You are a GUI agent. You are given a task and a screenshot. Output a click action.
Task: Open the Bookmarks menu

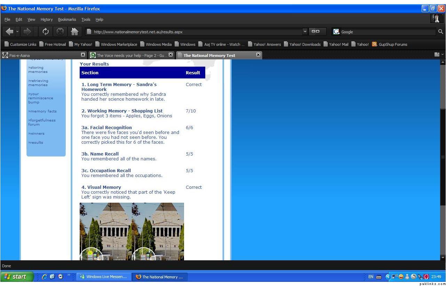point(67,19)
